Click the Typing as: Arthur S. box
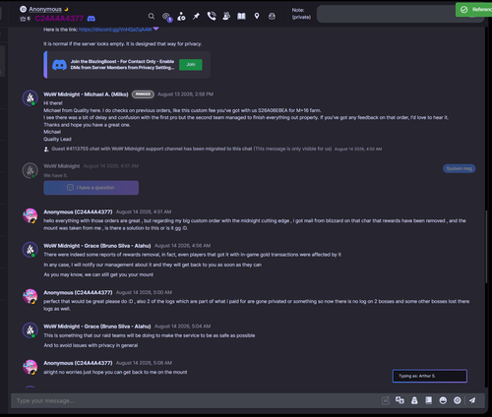This screenshot has width=492, height=417. click(x=430, y=376)
